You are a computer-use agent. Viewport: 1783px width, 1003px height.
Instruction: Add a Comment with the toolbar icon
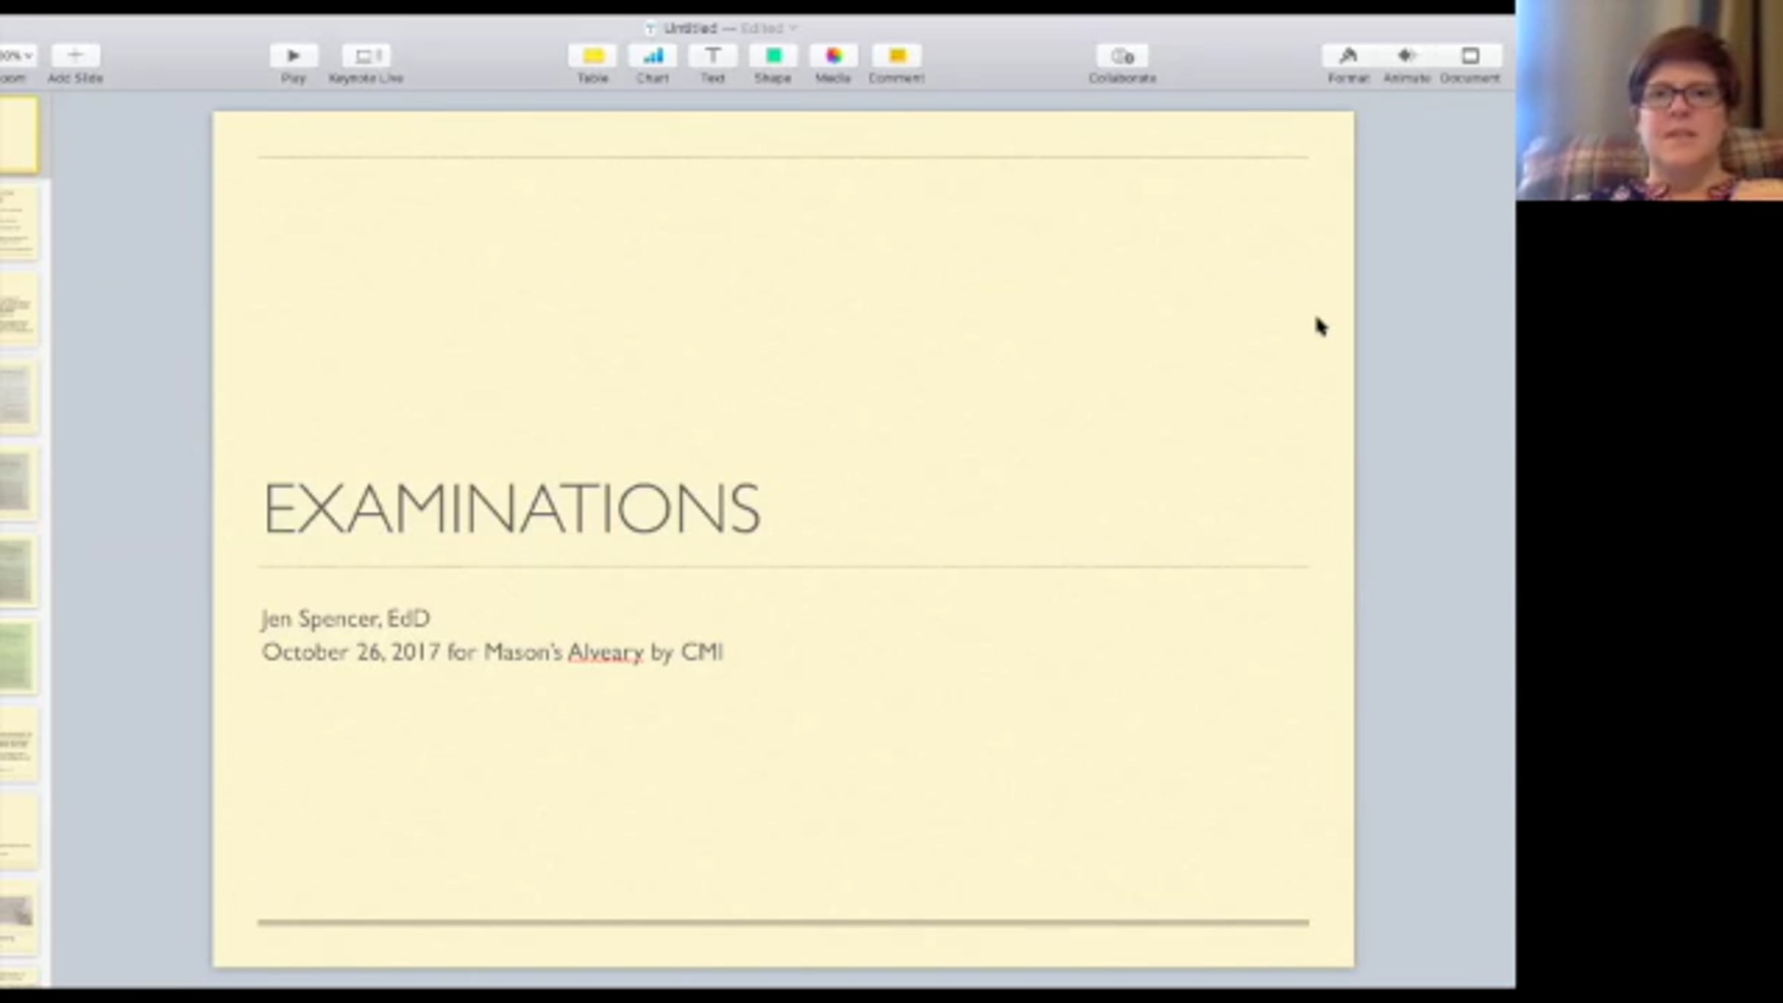[x=897, y=56]
